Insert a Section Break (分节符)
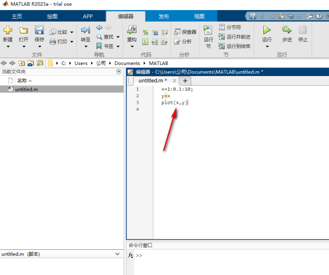The image size is (329, 275). click(x=230, y=27)
